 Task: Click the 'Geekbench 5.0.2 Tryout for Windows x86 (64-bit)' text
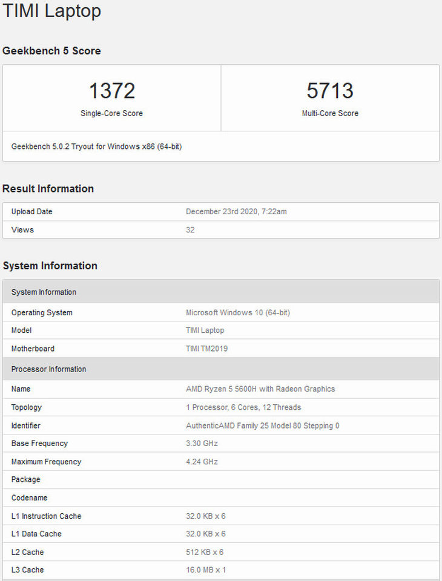point(96,146)
